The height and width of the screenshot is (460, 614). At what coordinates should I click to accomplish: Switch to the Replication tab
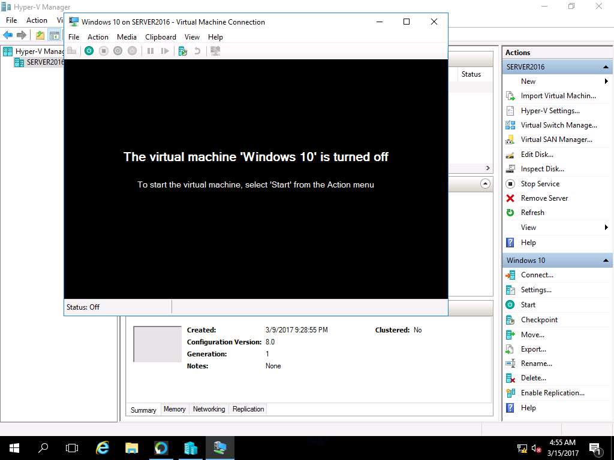coord(248,409)
